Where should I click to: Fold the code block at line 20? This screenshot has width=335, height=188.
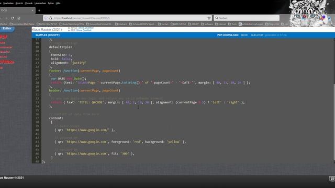click(40, 51)
